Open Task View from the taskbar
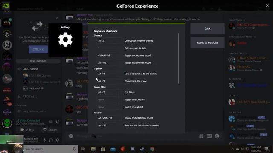This screenshot has width=273, height=153. pyautogui.click(x=83, y=149)
